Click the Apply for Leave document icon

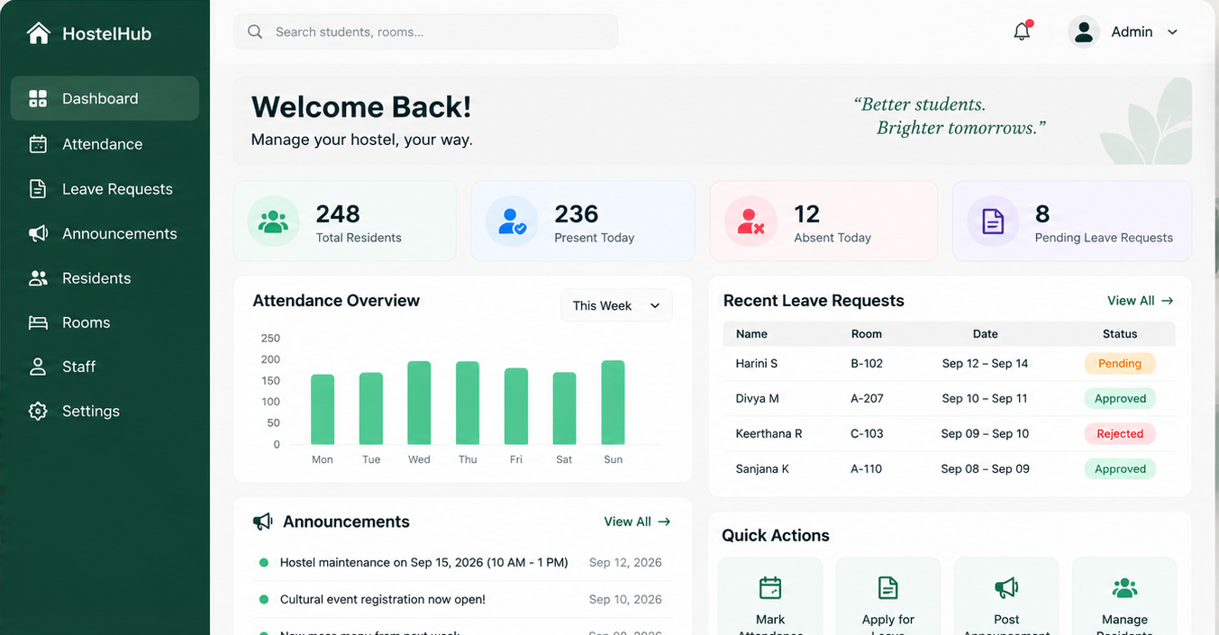(888, 588)
